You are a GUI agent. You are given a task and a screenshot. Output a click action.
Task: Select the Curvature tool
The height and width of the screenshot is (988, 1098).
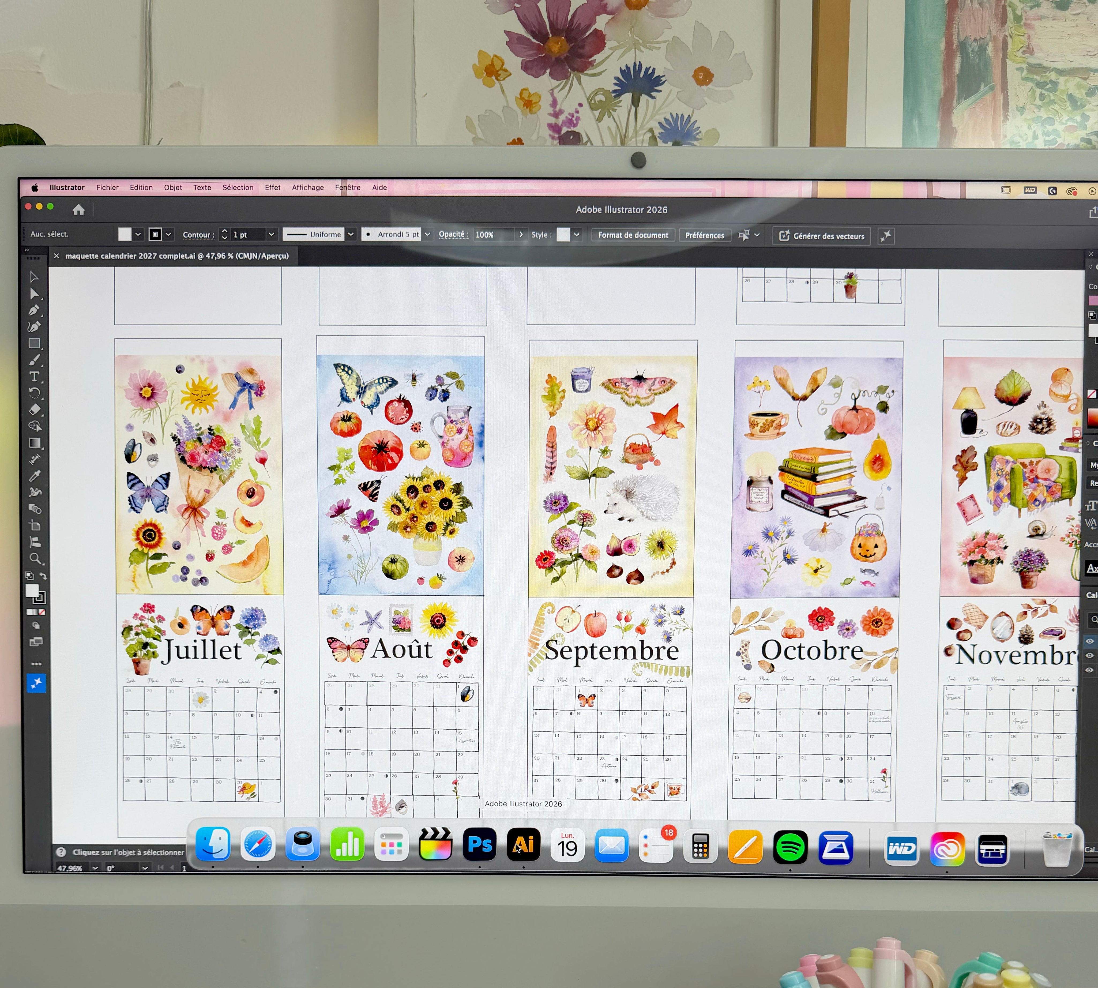[x=34, y=327]
